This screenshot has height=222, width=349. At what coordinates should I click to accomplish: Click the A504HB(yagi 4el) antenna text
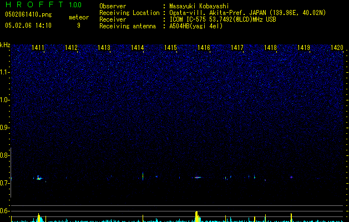(196, 26)
